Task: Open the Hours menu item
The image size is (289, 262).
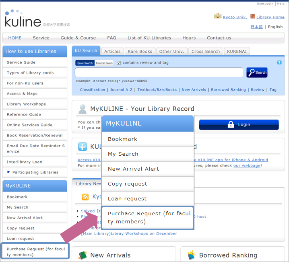Action: 189,38
